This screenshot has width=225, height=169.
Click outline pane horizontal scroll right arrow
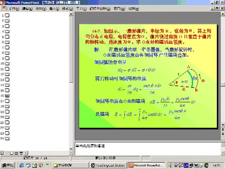tap(71, 153)
